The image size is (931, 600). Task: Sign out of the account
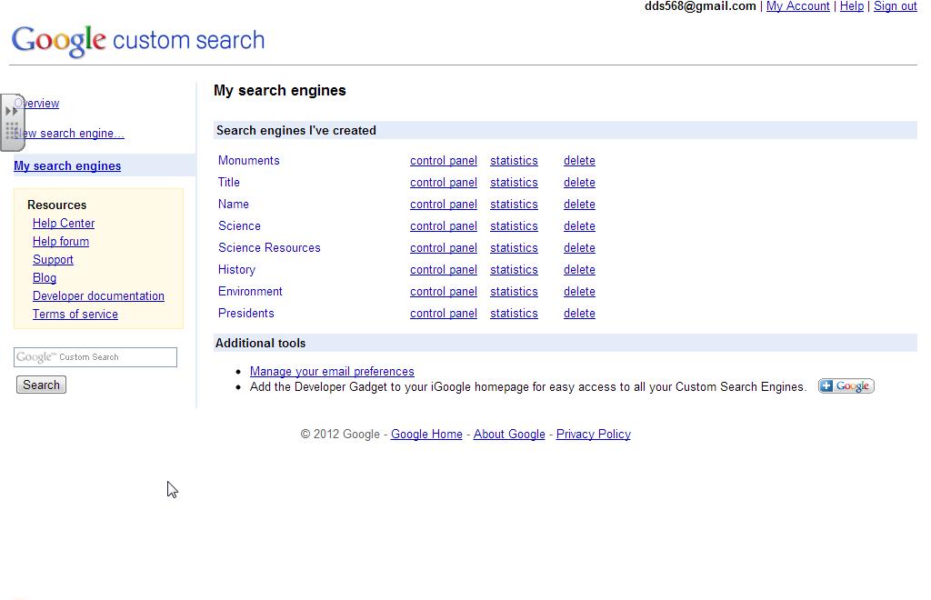896,6
